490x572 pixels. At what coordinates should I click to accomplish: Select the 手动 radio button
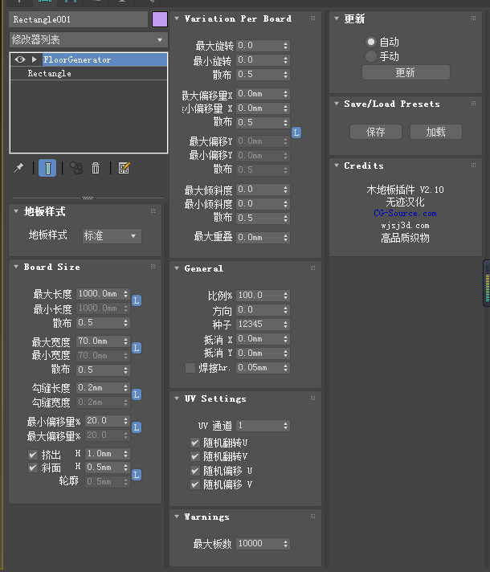(x=370, y=56)
